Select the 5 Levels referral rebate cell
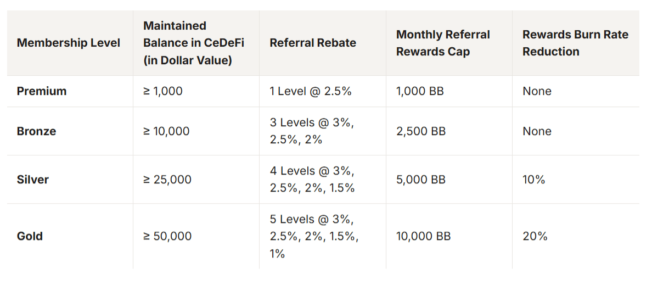 click(314, 236)
